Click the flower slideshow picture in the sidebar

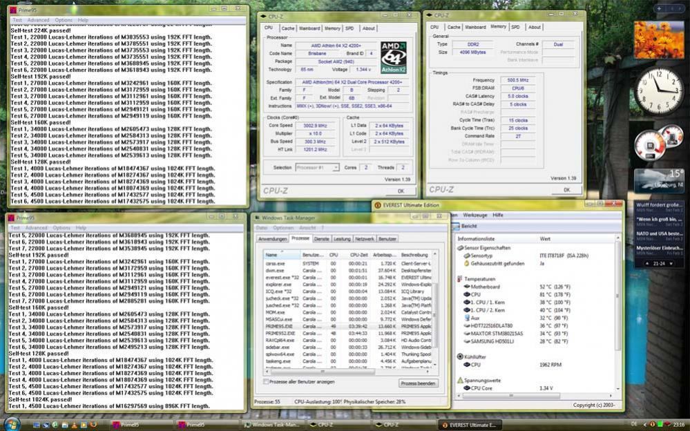tap(659, 39)
